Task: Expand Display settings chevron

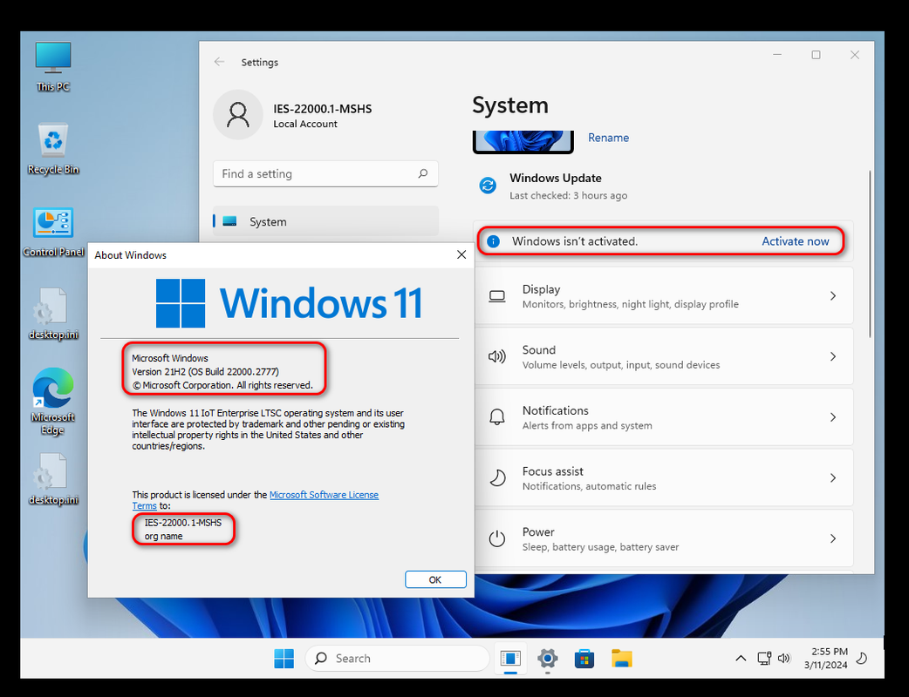Action: point(833,296)
